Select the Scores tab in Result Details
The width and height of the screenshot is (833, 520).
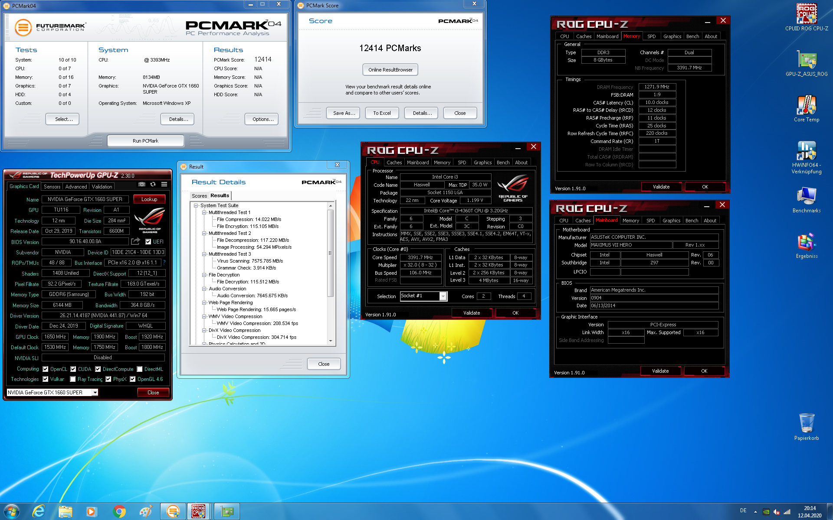200,196
